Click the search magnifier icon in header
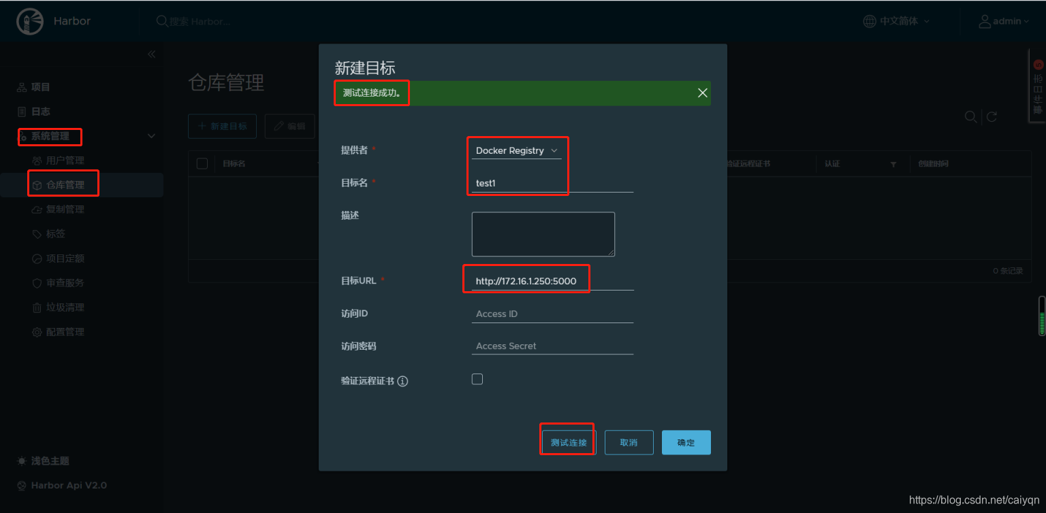The image size is (1046, 513). 162,21
